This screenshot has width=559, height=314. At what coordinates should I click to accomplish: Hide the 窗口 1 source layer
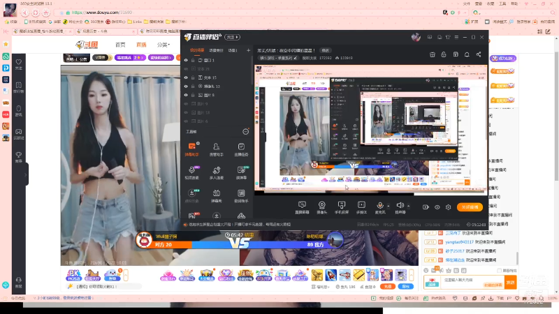click(186, 60)
